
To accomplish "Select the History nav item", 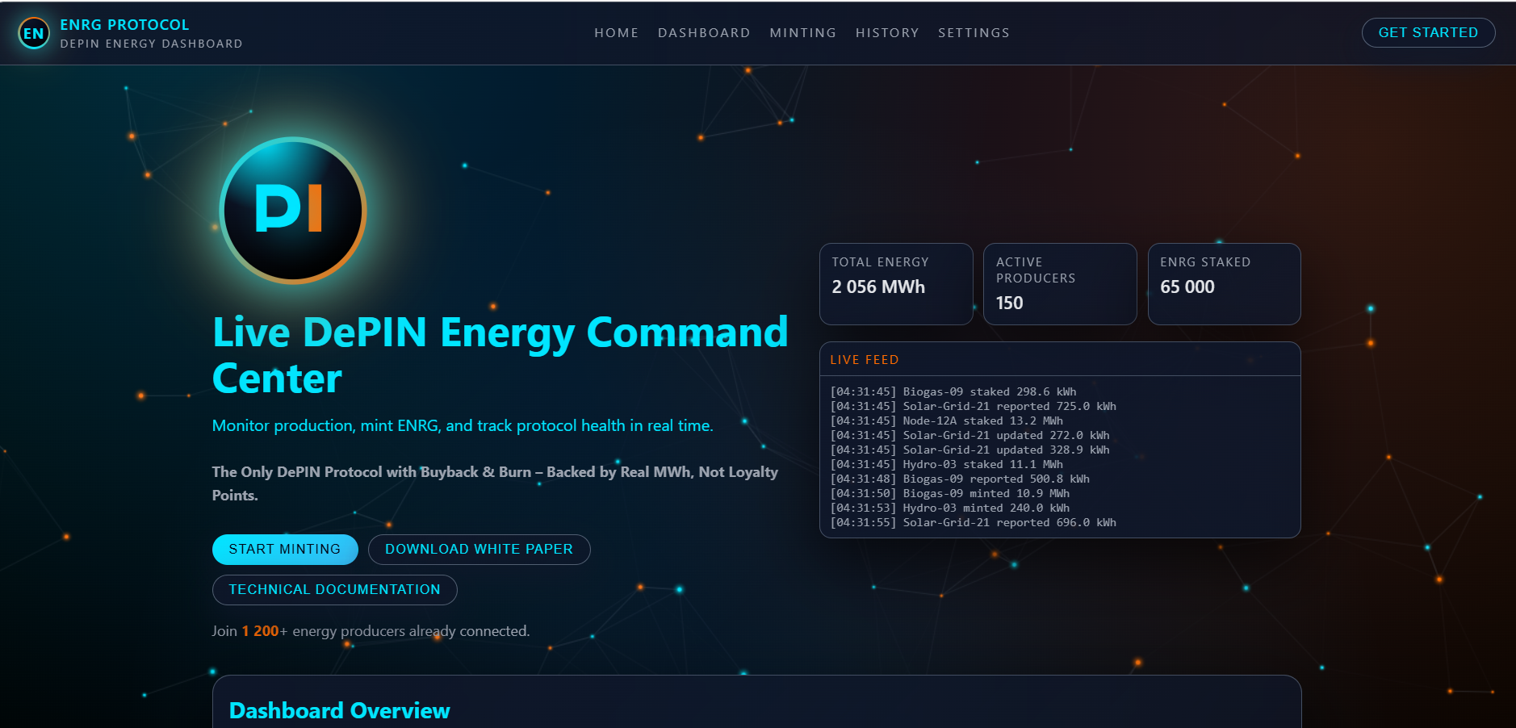I will point(887,33).
